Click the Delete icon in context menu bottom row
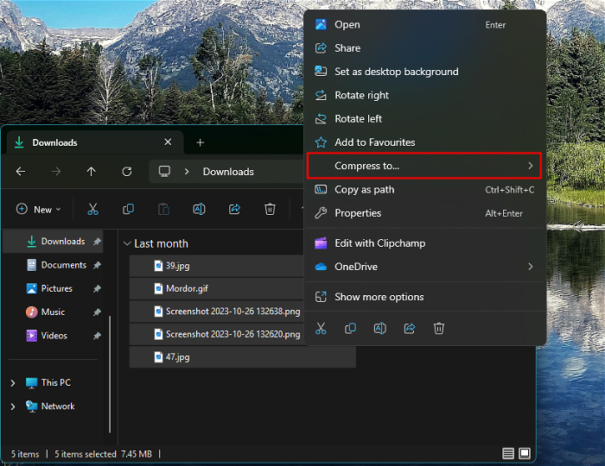 439,328
